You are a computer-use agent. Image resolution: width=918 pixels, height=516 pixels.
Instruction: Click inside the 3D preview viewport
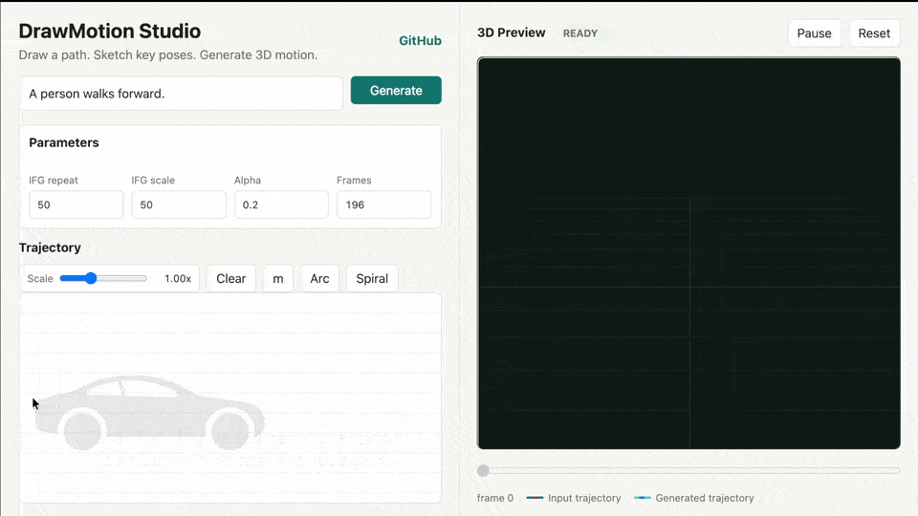(688, 253)
